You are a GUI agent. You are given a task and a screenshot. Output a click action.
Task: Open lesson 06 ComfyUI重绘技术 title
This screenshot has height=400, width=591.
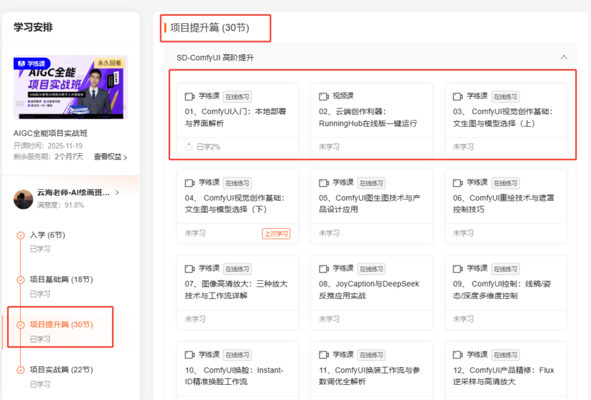click(504, 203)
